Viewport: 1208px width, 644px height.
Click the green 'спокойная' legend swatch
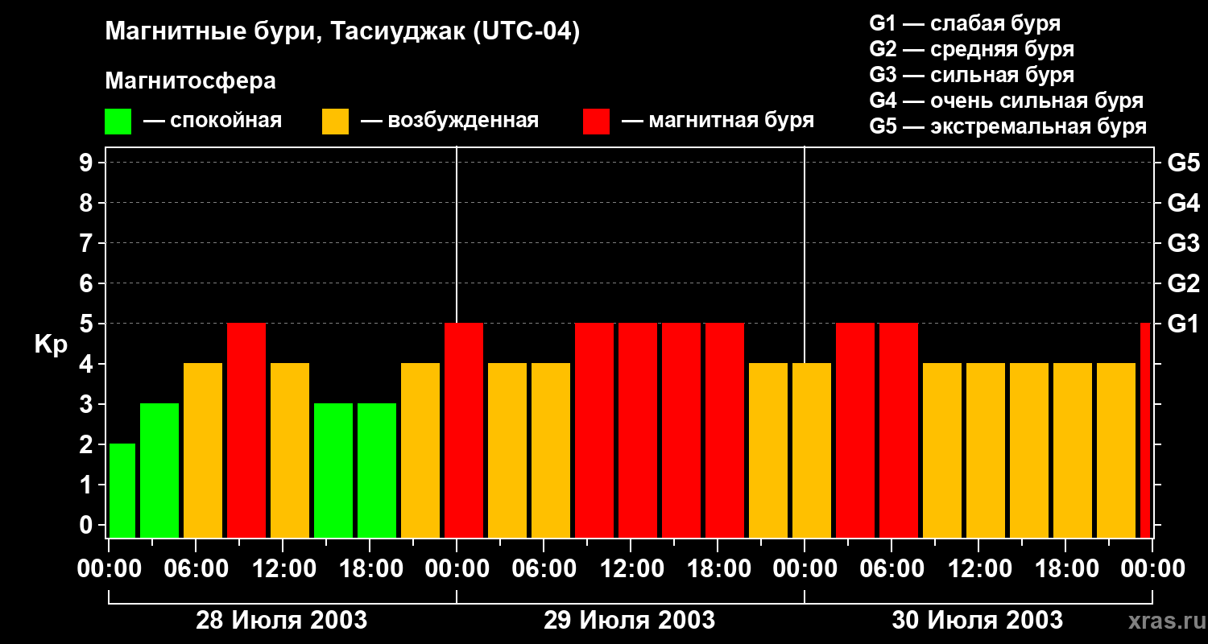pos(118,121)
